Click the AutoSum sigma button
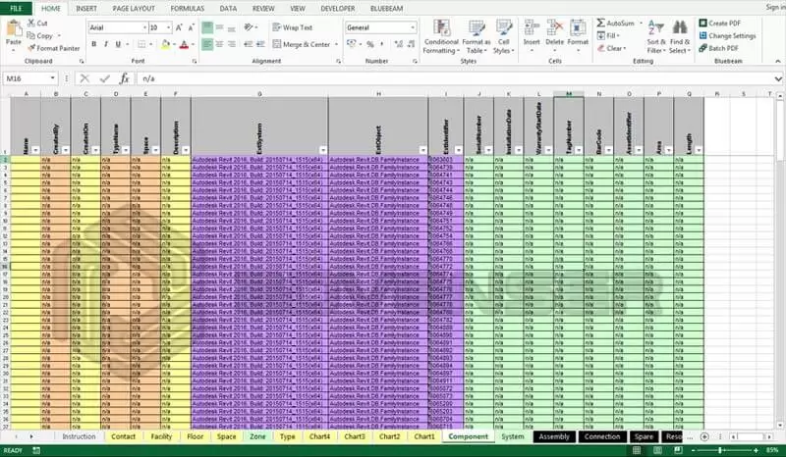Viewport: 786px width, 457px height. click(x=616, y=23)
